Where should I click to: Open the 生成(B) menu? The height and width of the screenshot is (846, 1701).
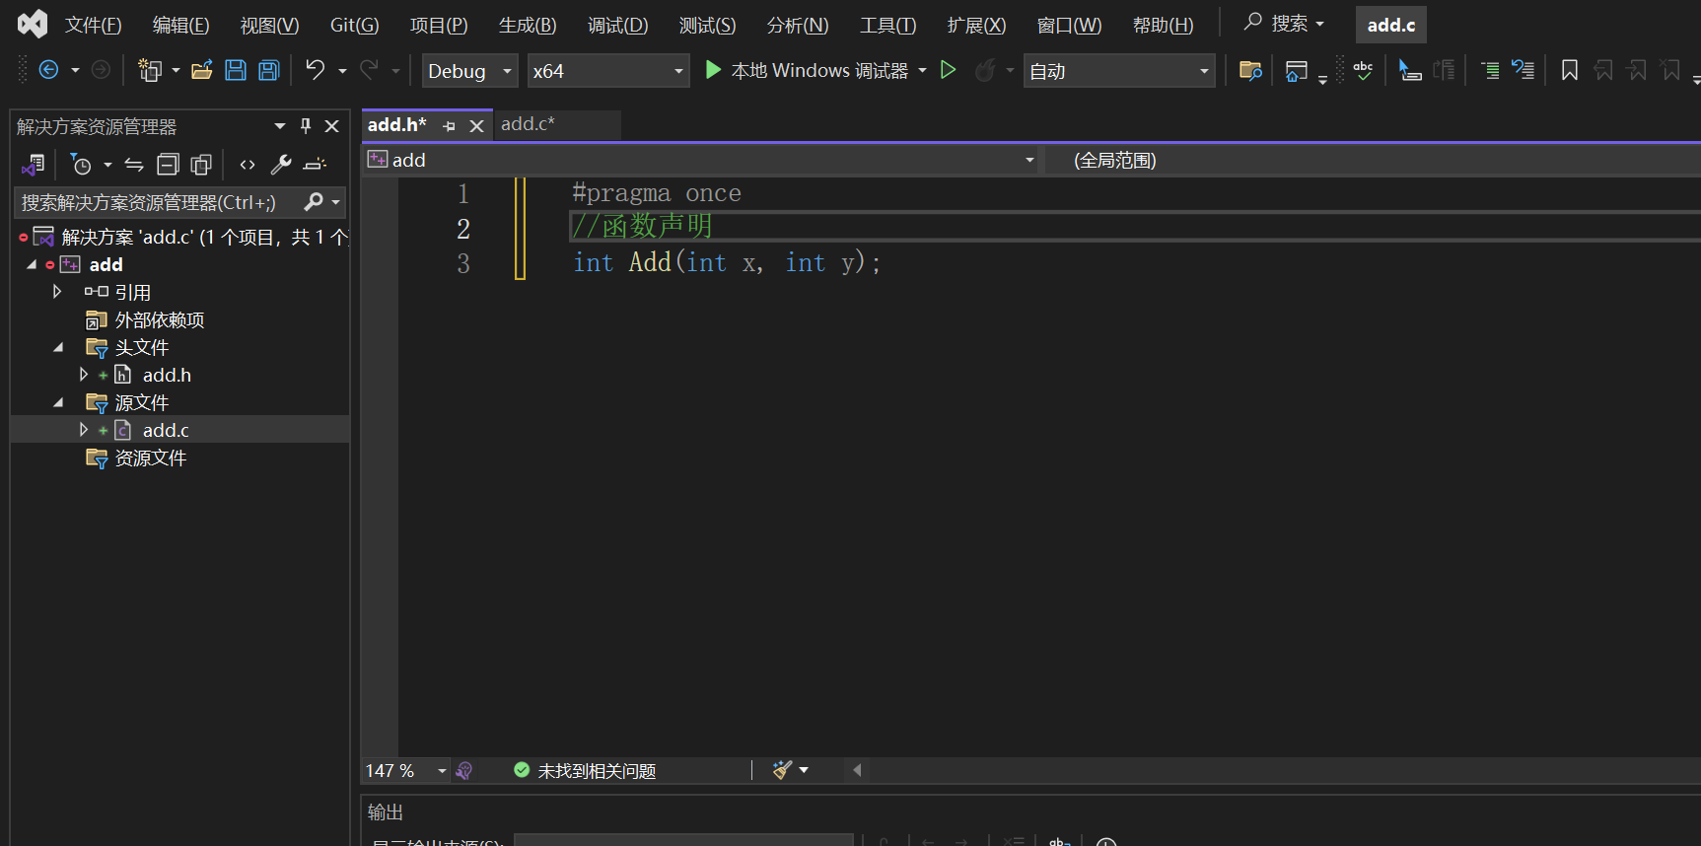point(528,25)
